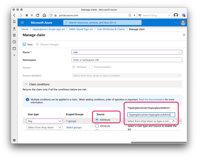
Task: Go to Home breadcrumb
Action: [x=25, y=29]
